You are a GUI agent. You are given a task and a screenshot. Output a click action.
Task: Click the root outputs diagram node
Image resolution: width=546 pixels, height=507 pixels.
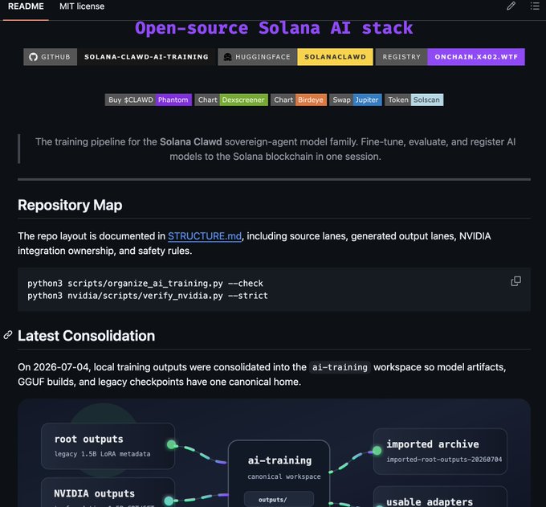click(x=108, y=446)
